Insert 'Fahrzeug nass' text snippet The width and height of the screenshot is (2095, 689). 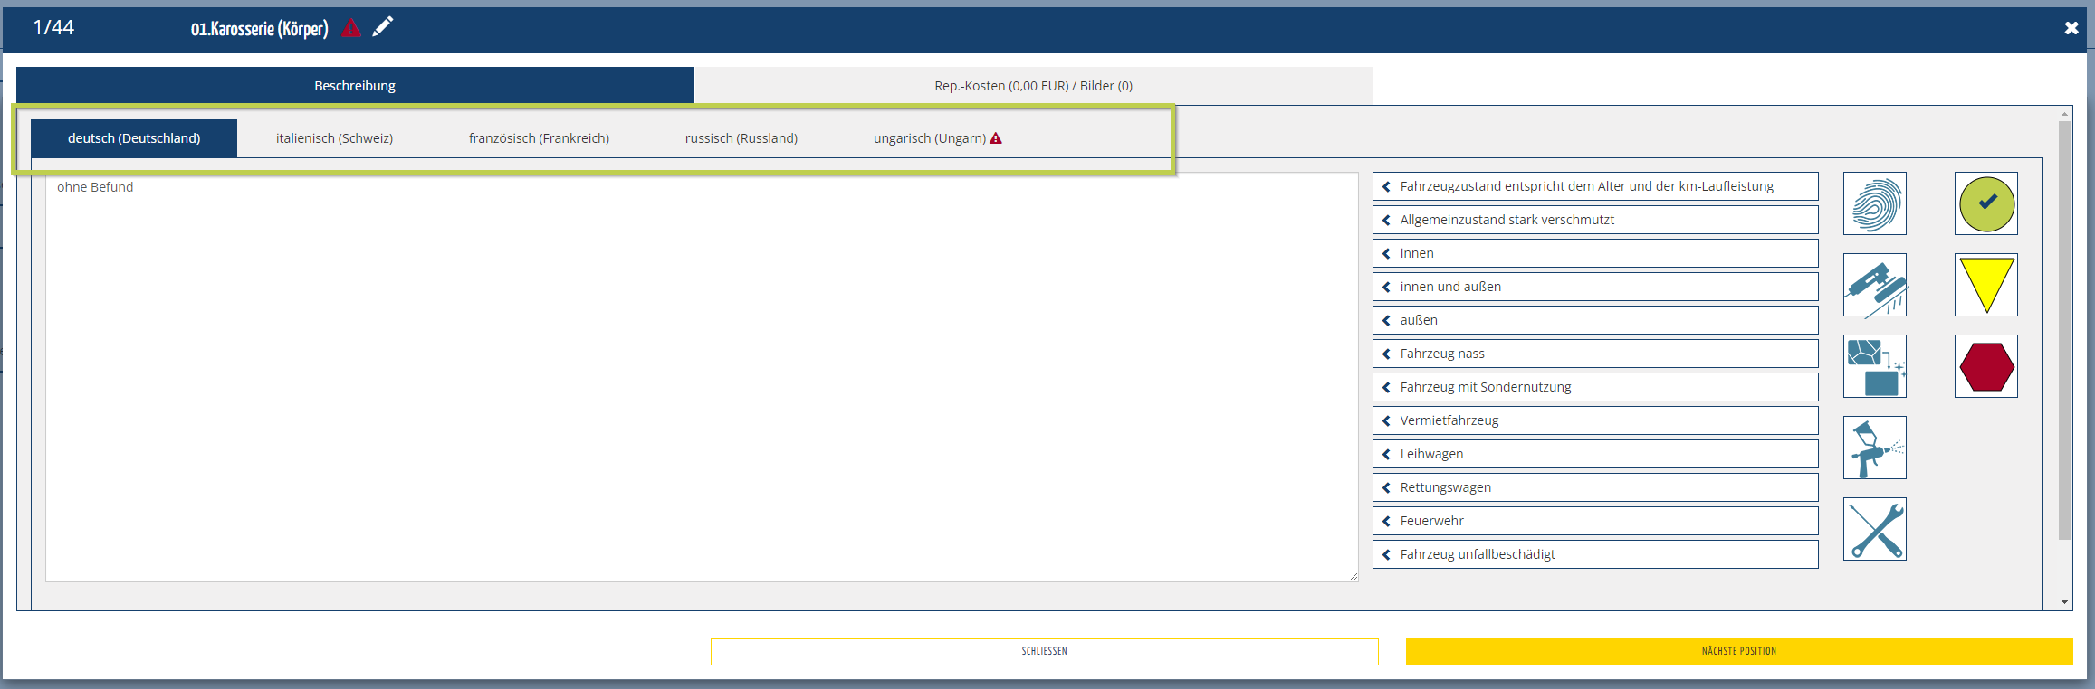(x=1594, y=354)
